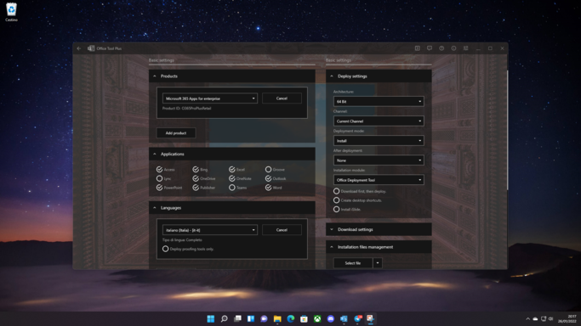
Task: Open the Office Deployment Tool module dropdown
Action: click(x=379, y=180)
